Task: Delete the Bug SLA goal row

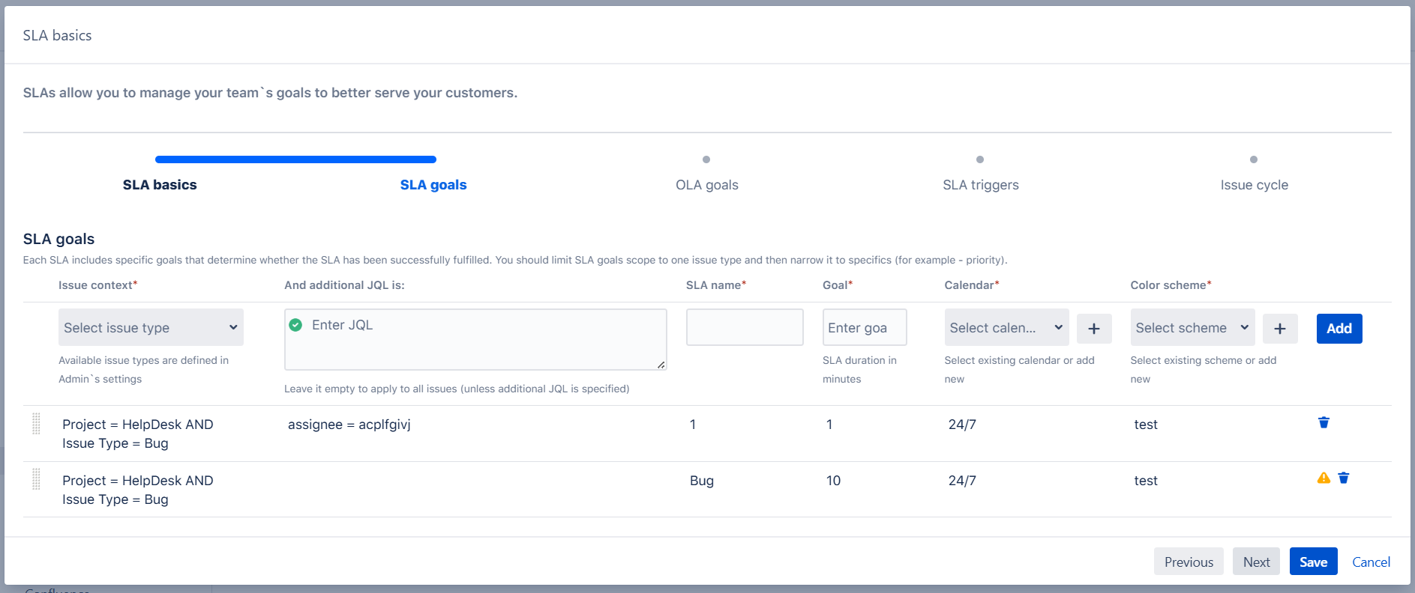Action: pyautogui.click(x=1343, y=478)
